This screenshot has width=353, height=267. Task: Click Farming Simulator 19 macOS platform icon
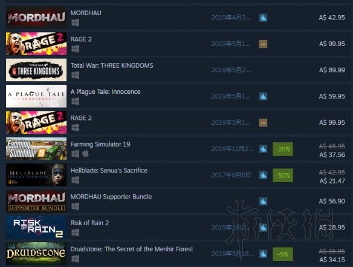[85, 154]
